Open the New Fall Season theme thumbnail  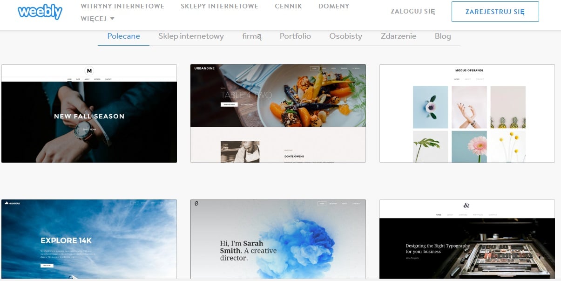tap(89, 114)
